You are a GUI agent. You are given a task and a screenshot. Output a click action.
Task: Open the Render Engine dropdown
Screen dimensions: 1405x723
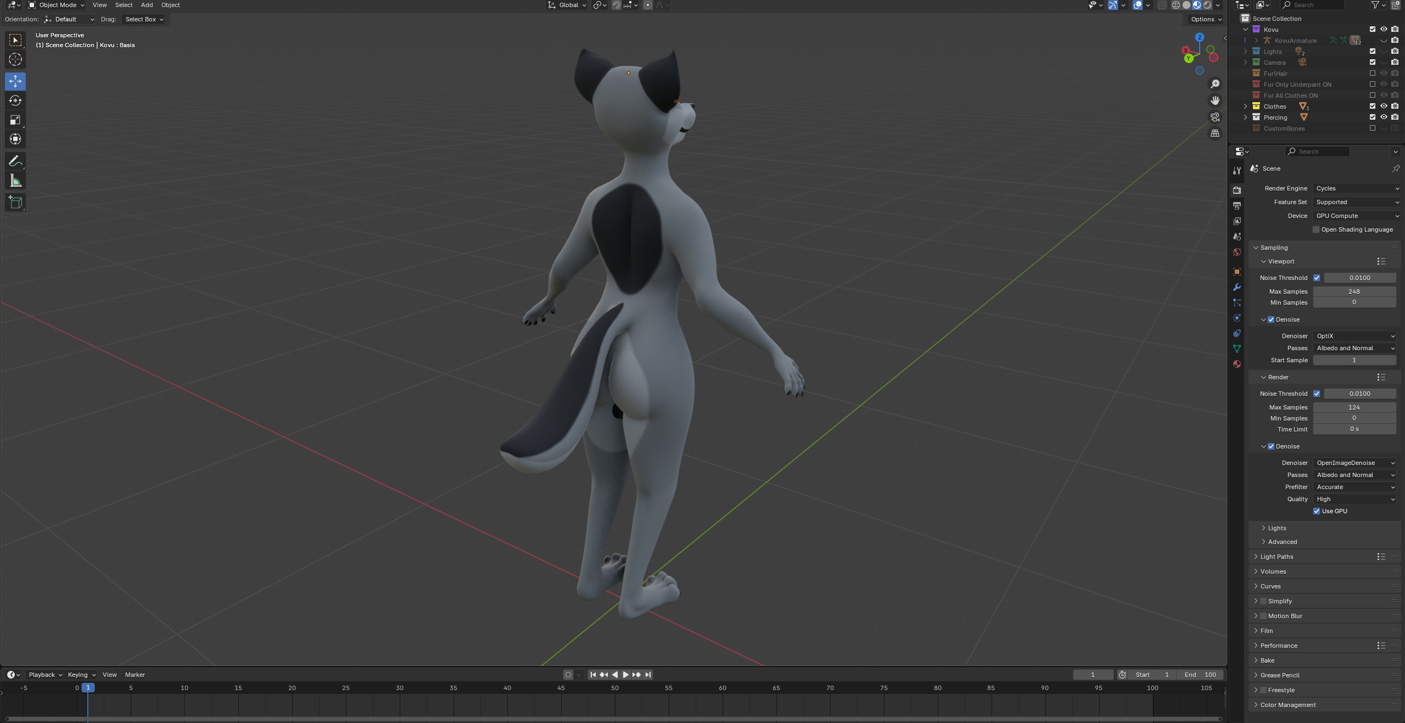(1356, 188)
